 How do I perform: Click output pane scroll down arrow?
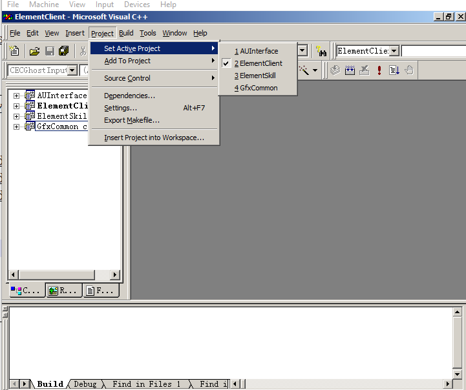coord(457,374)
